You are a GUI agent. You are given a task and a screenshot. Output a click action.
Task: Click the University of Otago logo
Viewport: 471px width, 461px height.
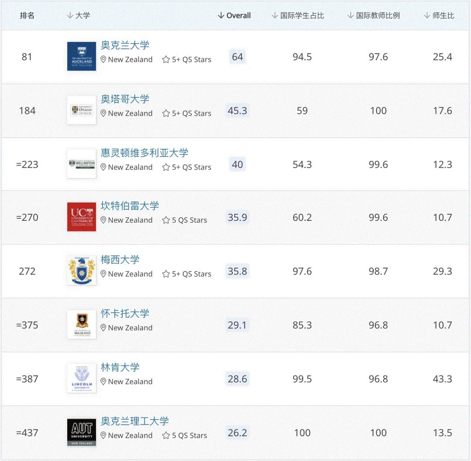(81, 110)
